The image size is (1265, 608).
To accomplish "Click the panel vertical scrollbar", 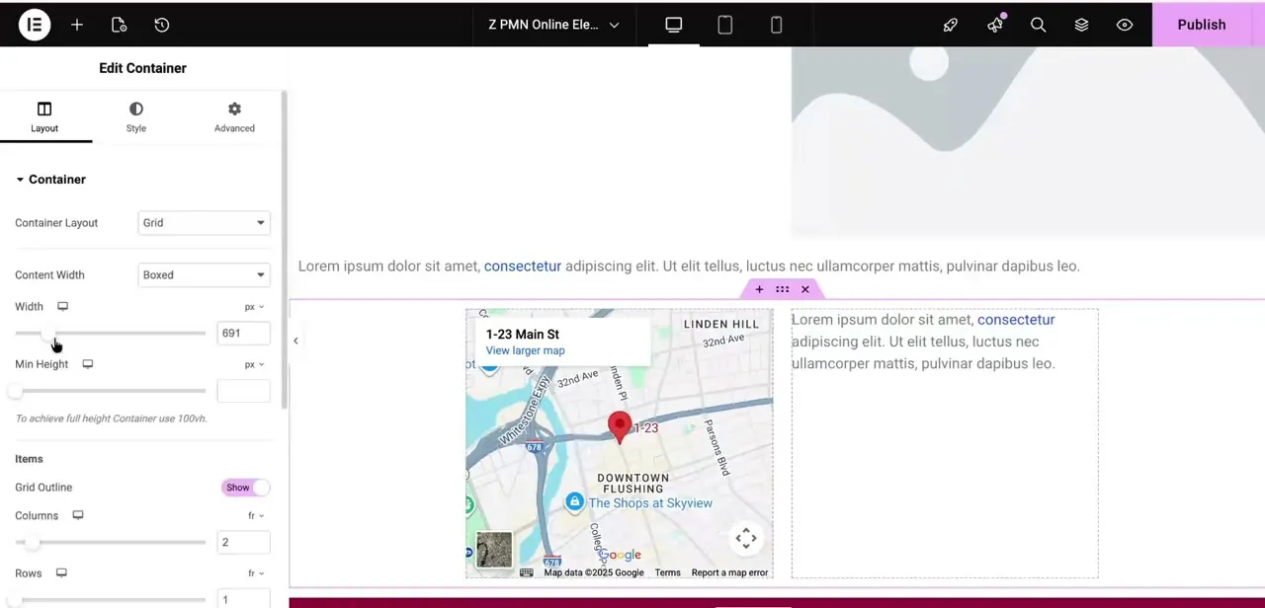I will pyautogui.click(x=285, y=250).
